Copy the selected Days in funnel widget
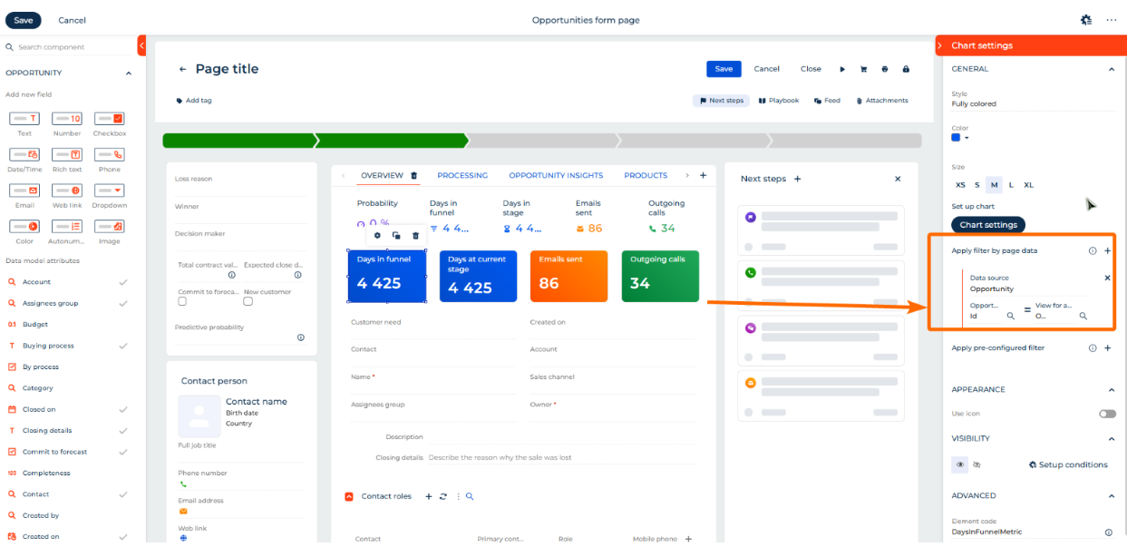 [396, 235]
